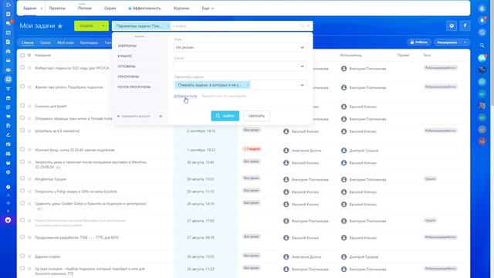Switch to Мой план view tab

66,42
